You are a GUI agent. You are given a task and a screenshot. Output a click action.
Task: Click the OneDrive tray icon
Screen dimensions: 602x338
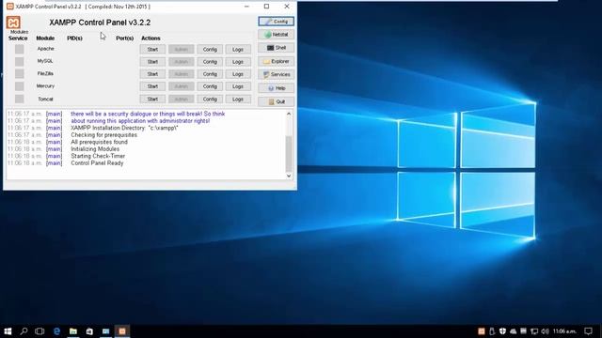pos(514,331)
